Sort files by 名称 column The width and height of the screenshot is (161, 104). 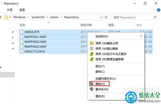click(x=23, y=25)
